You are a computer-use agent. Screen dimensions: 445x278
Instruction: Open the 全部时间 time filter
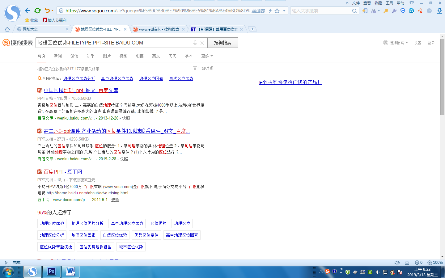pos(203,68)
